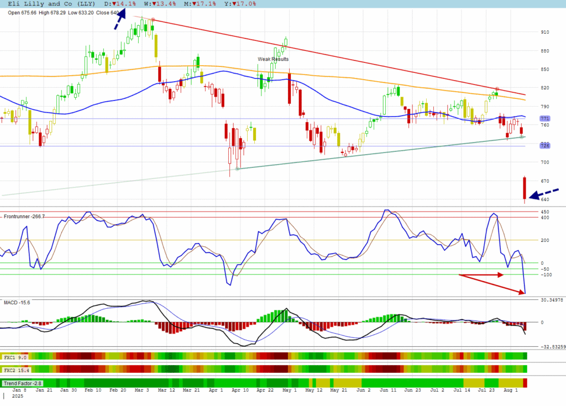Image resolution: width=566 pixels, height=406 pixels.
Task: Click the 880 price axis label
Action: click(x=544, y=51)
